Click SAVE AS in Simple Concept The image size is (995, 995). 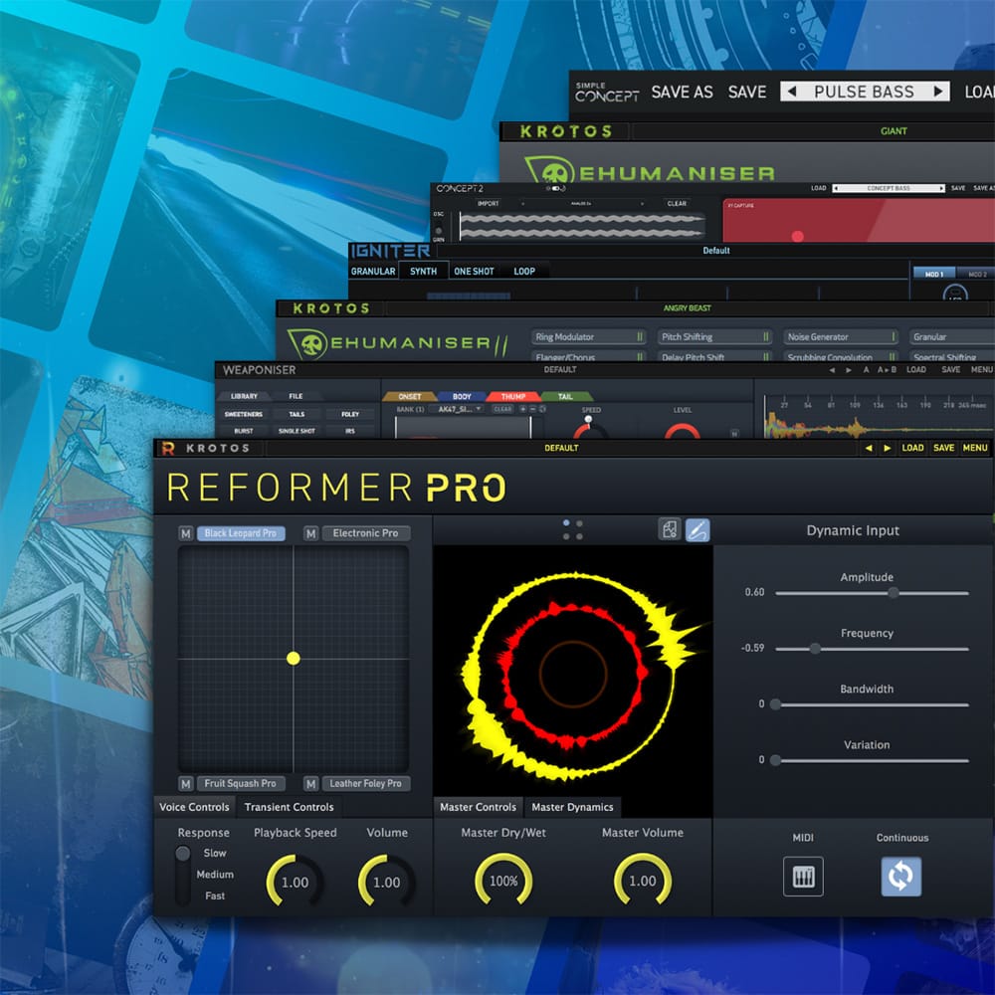682,92
